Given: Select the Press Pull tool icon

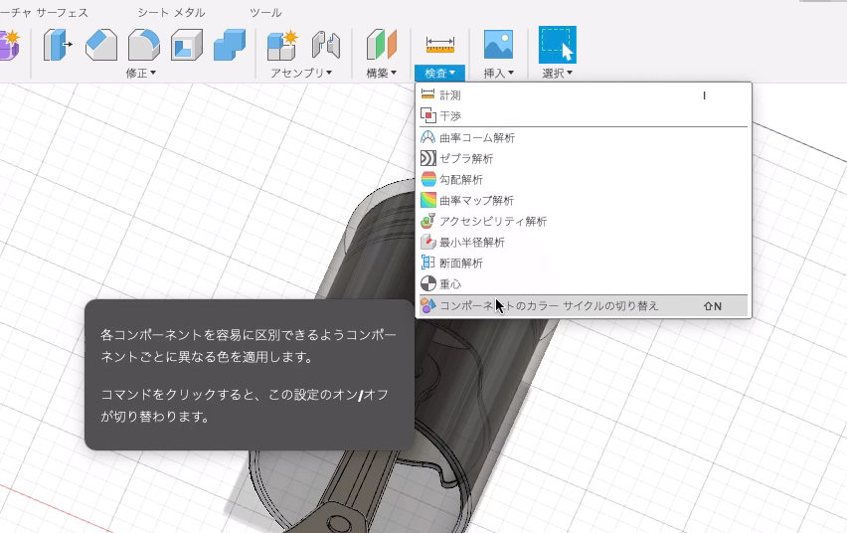Looking at the screenshot, I should (x=58, y=45).
